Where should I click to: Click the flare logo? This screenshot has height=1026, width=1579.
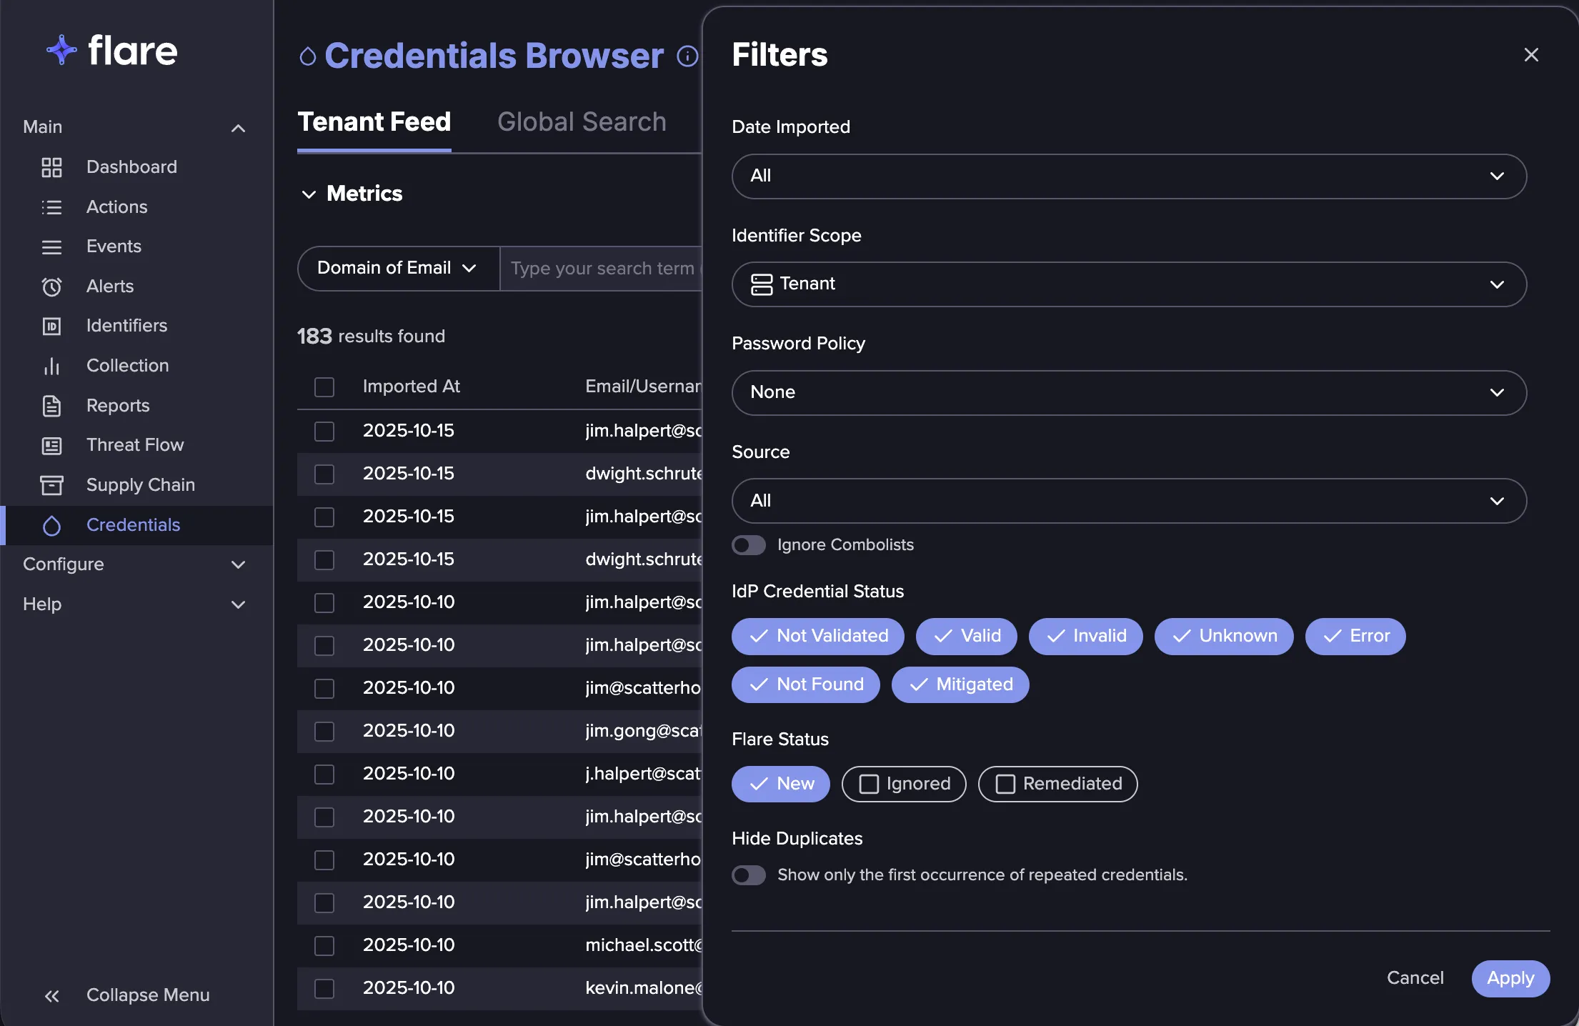tap(111, 50)
